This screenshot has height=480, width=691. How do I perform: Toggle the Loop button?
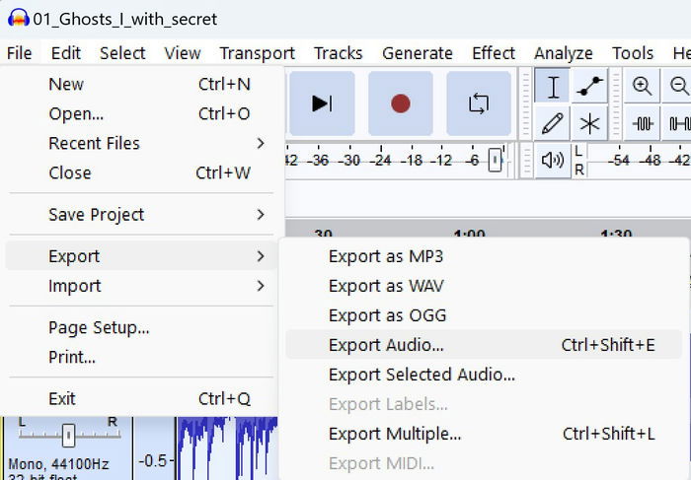tap(479, 103)
